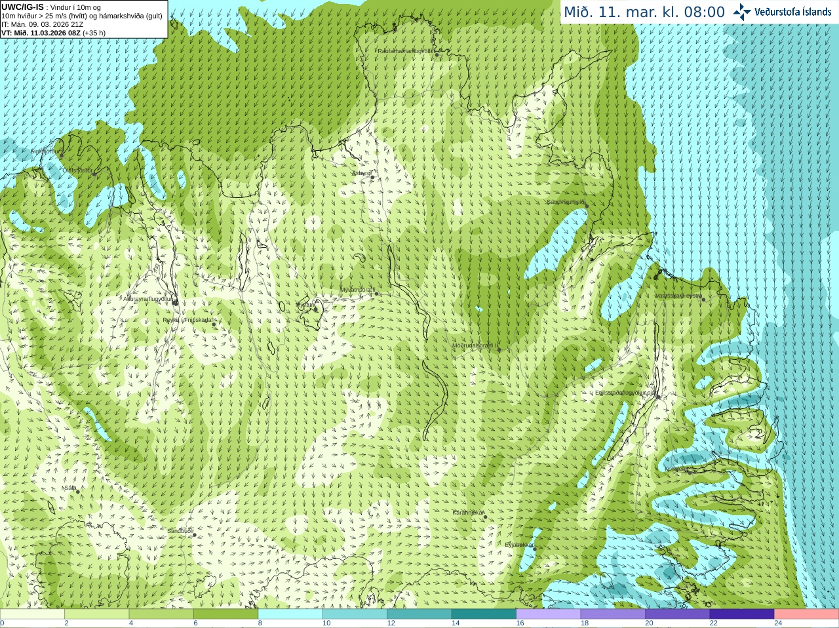Click the legend value 24

pyautogui.click(x=778, y=623)
